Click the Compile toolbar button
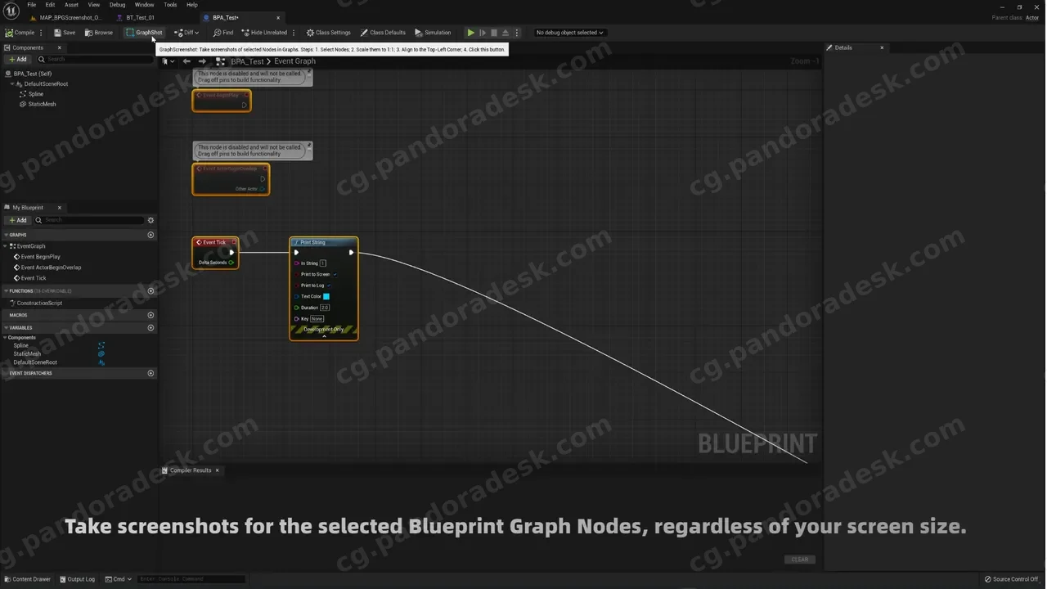 [20, 33]
